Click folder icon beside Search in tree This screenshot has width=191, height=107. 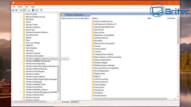[24, 22]
